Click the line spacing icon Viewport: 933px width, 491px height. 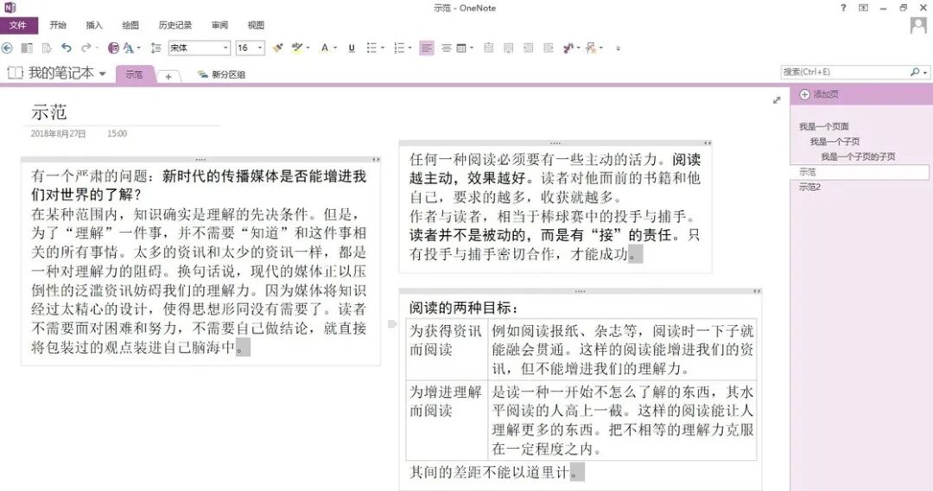point(155,48)
